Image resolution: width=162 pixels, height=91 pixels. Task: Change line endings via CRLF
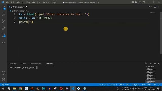point(128,85)
